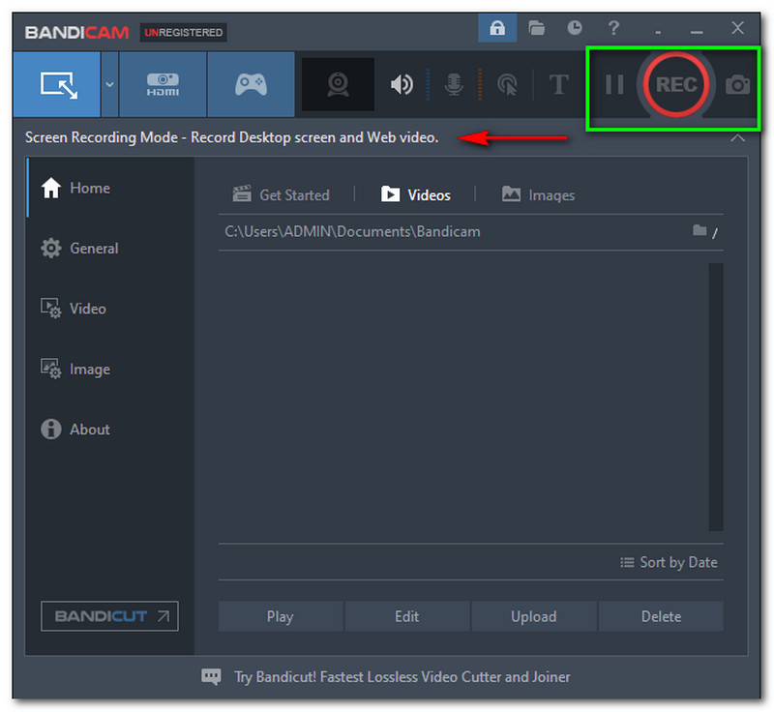Open the scheduled recording clock icon
Screen dimensions: 774x712
pos(575,28)
